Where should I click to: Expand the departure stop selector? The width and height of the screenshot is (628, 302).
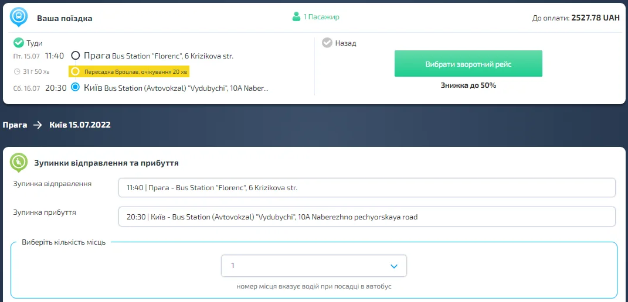366,188
